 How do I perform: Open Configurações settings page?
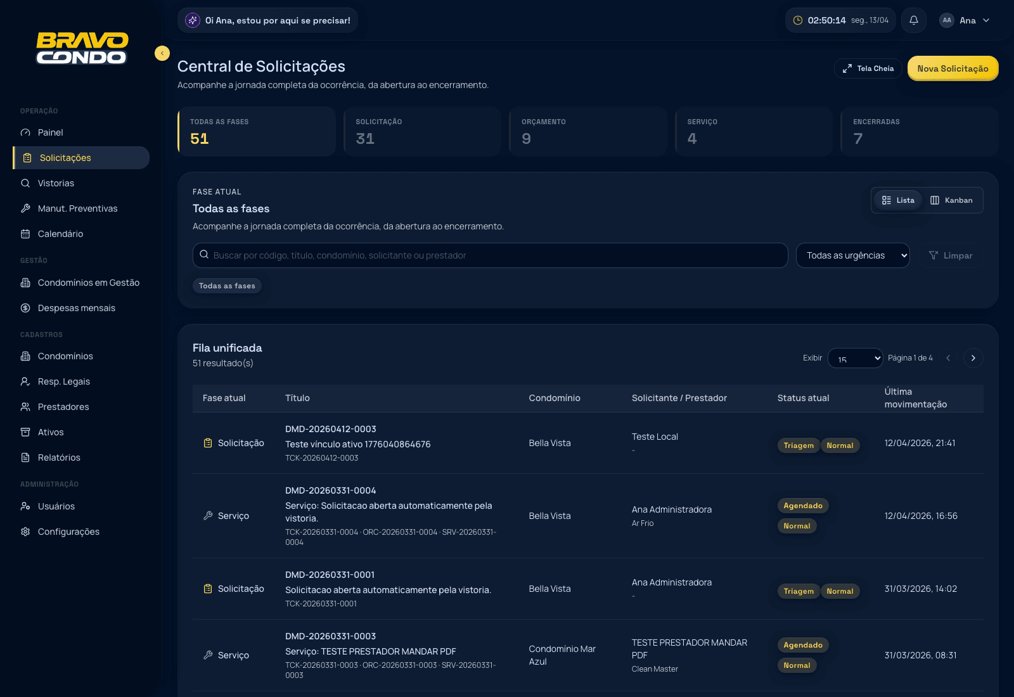(x=68, y=532)
